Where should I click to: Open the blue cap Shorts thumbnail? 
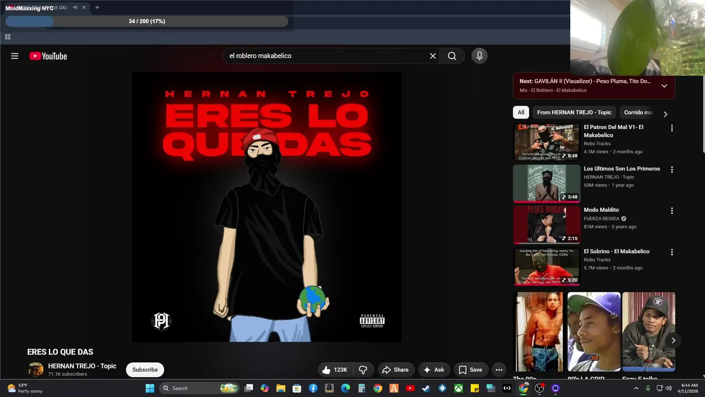tap(594, 332)
